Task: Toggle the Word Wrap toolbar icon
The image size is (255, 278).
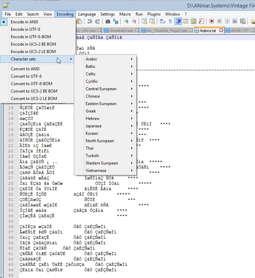Action: click(162, 21)
